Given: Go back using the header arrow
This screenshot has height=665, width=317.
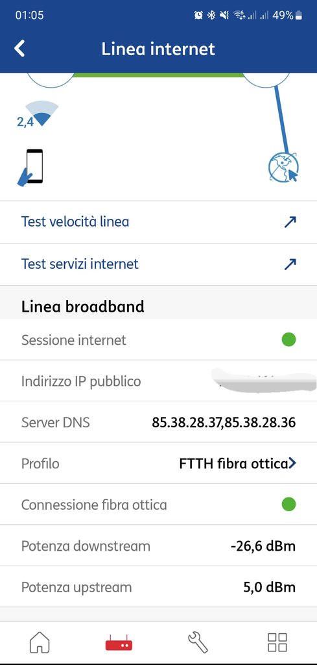Looking at the screenshot, I should tap(19, 49).
